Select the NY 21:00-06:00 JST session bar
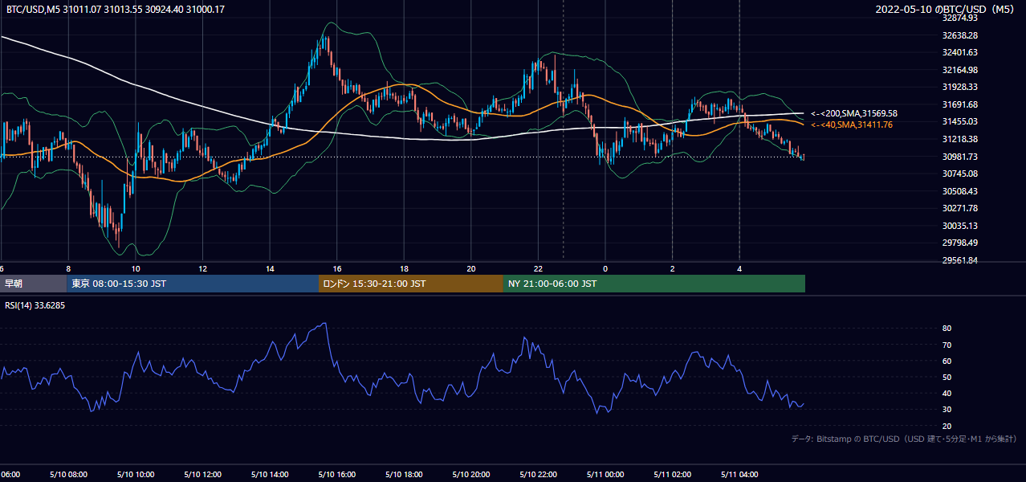1026x482 pixels. (654, 284)
